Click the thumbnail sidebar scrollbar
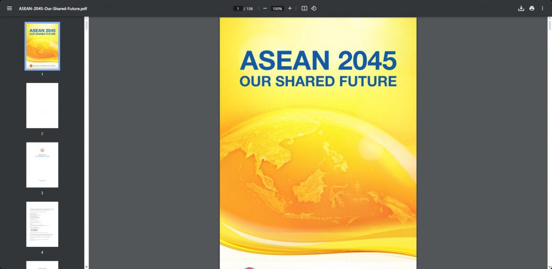The width and height of the screenshot is (552, 269). [87, 25]
